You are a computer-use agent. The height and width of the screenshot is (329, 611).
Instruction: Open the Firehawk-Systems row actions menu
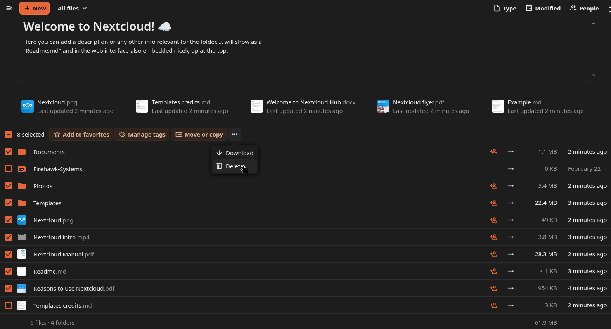pyautogui.click(x=511, y=169)
